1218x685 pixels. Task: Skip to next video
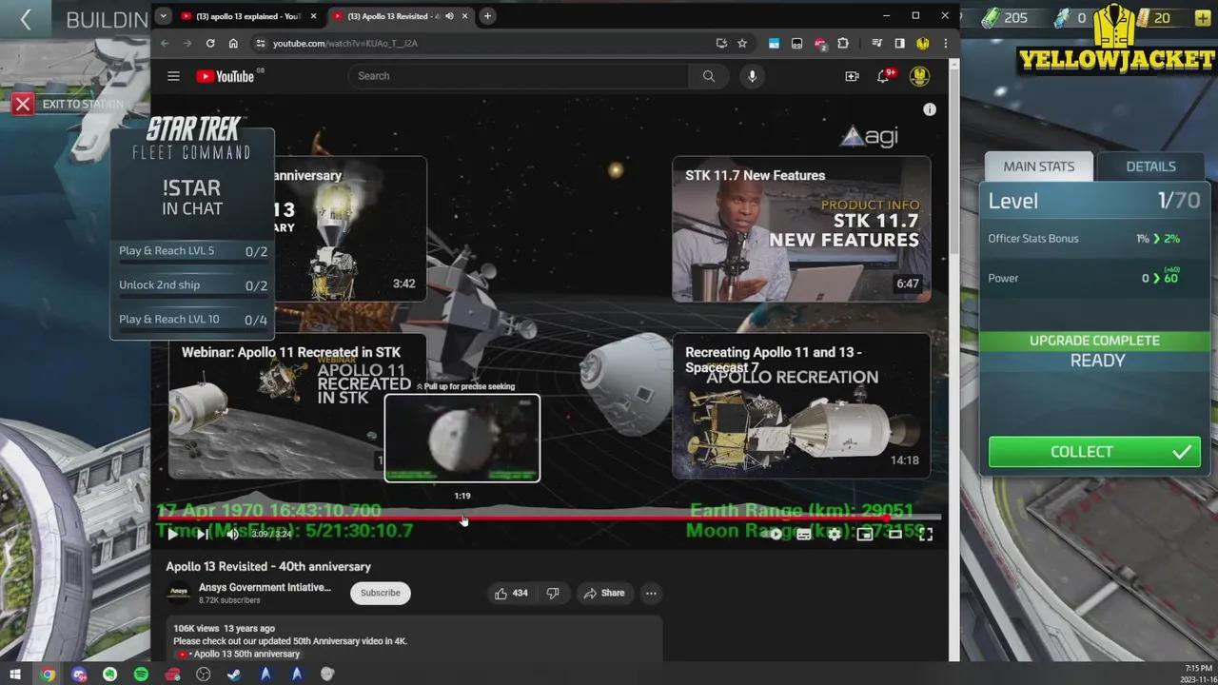202,534
